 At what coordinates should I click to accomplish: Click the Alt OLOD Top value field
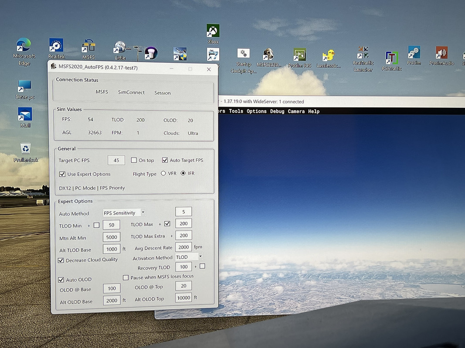point(183,298)
